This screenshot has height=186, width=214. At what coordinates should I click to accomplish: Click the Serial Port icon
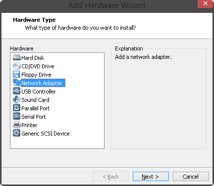coord(16,116)
